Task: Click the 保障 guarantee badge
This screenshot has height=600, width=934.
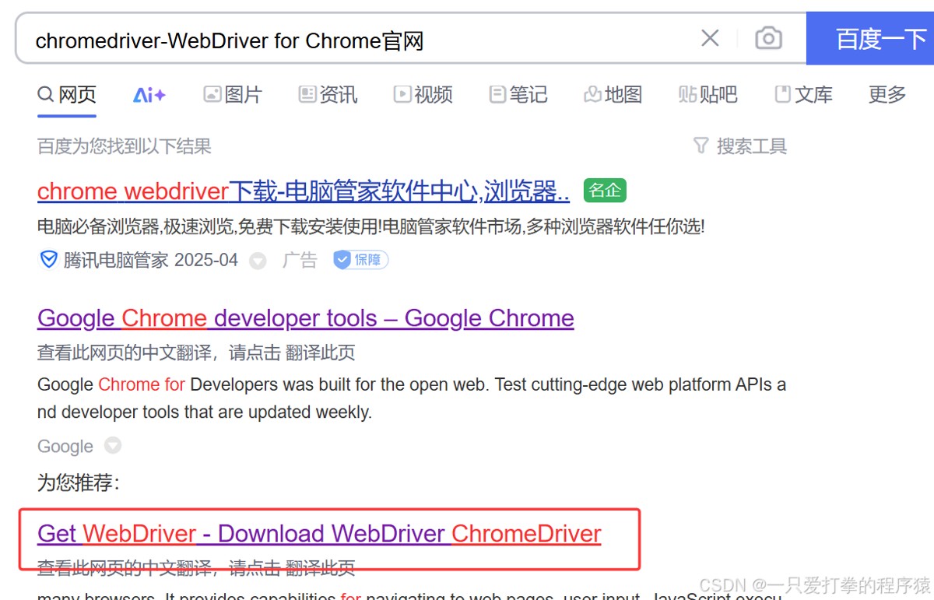Action: (x=361, y=260)
